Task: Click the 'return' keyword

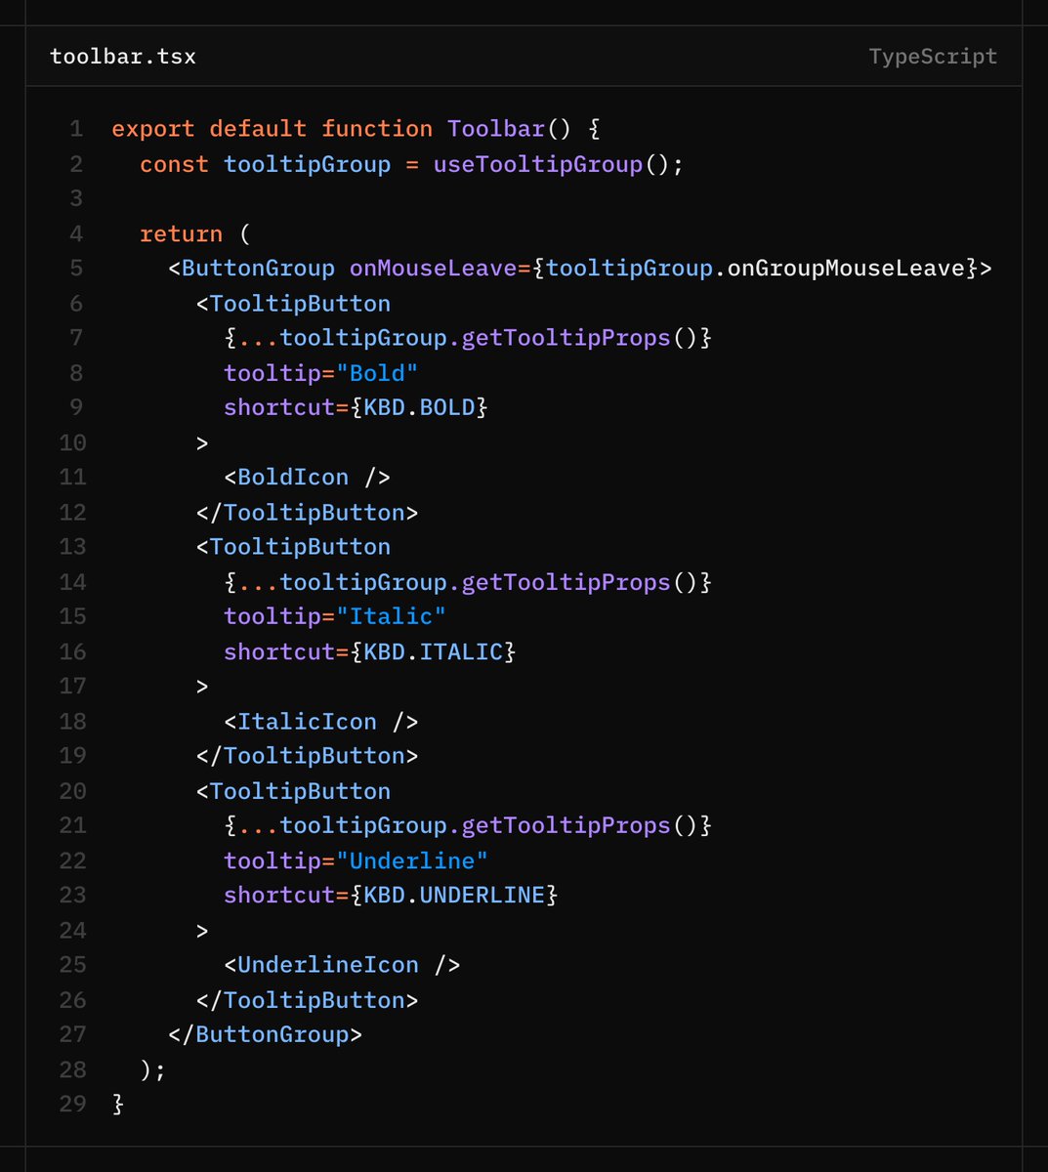Action: click(x=181, y=234)
